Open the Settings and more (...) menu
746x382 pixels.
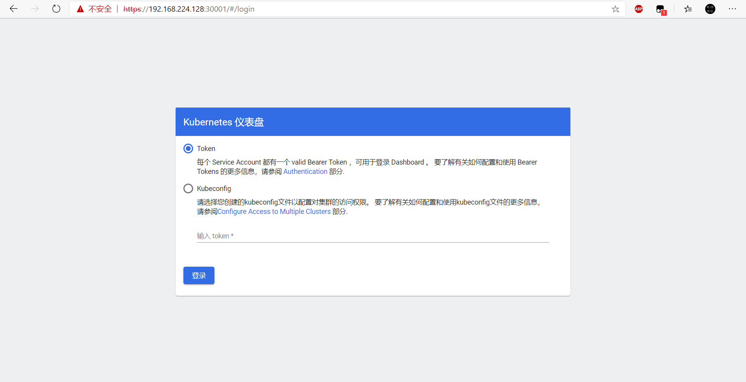coord(732,9)
